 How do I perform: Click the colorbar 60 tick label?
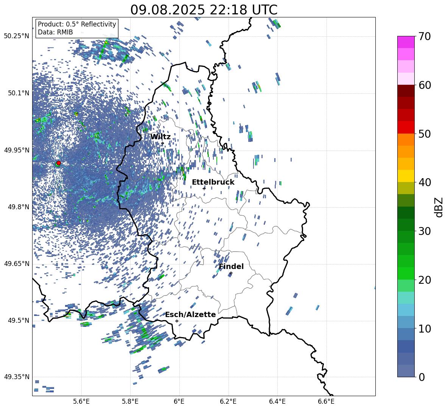pyautogui.click(x=425, y=85)
